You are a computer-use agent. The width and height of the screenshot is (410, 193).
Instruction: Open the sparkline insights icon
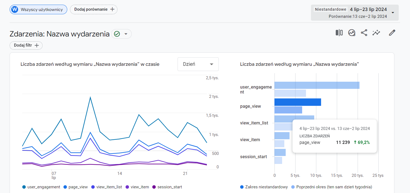[376, 33]
